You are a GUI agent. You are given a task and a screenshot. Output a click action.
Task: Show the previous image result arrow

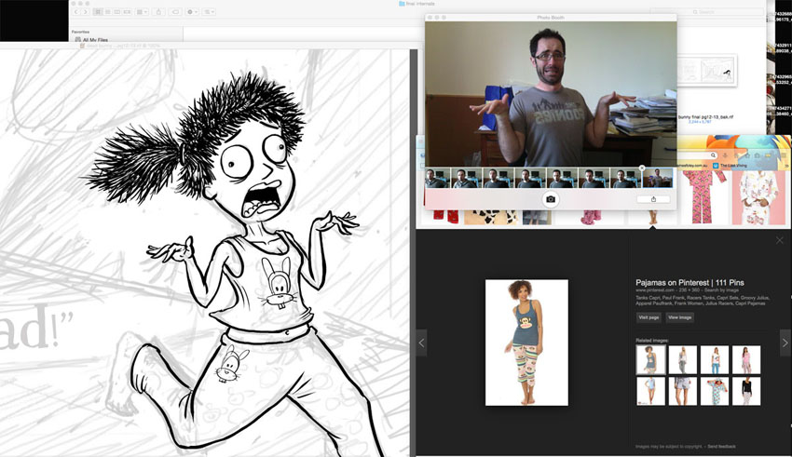click(x=421, y=343)
